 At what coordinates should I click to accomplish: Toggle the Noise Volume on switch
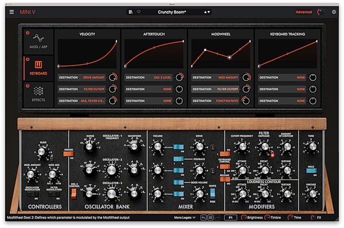[x=178, y=182]
